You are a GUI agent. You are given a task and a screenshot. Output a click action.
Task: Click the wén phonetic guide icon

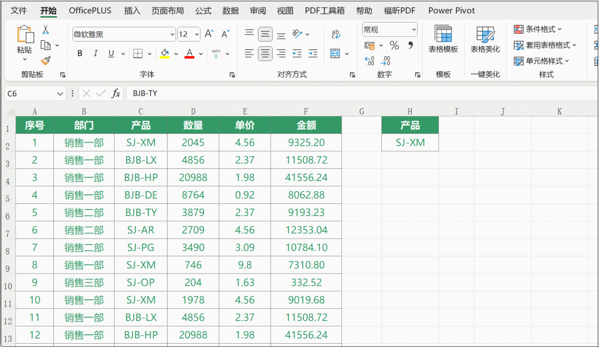tap(216, 53)
